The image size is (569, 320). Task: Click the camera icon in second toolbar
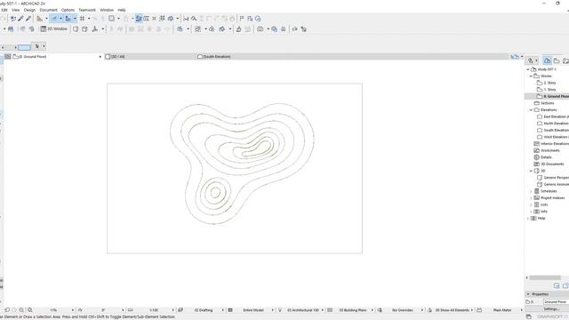[260, 29]
